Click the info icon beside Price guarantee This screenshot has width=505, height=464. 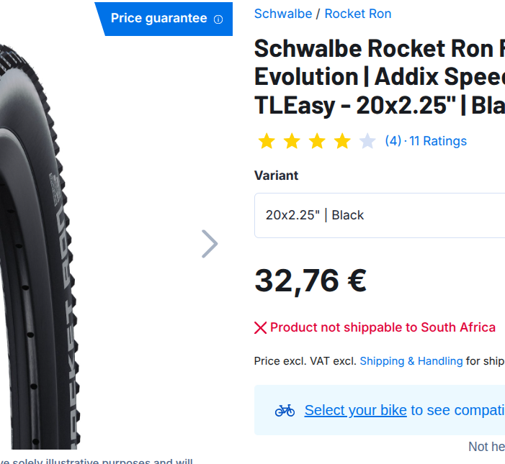tap(218, 19)
